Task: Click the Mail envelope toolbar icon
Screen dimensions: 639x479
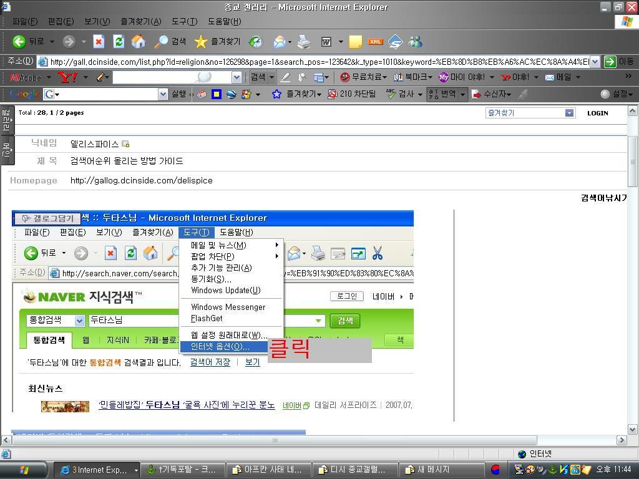Action: (280, 41)
